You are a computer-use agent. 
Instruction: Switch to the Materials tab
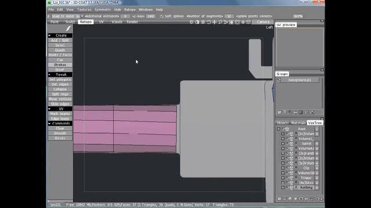click(x=299, y=123)
